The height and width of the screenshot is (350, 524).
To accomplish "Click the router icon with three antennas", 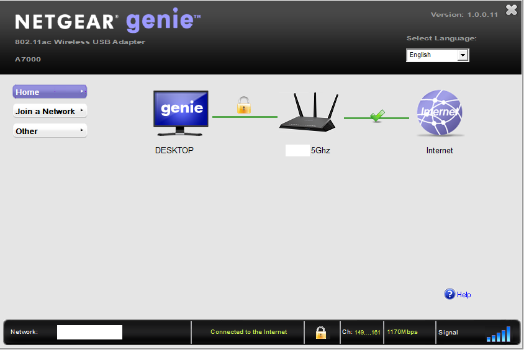I will [x=309, y=112].
